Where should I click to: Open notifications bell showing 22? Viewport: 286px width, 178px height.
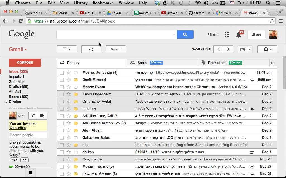coord(239,34)
